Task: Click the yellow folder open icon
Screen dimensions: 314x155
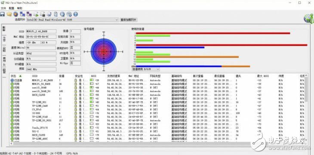Action: point(9,14)
